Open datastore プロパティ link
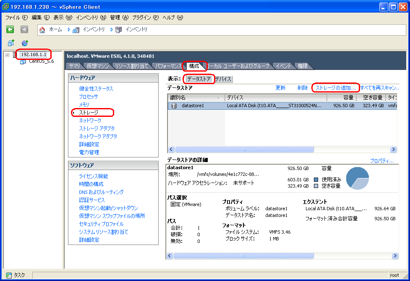 (381, 161)
